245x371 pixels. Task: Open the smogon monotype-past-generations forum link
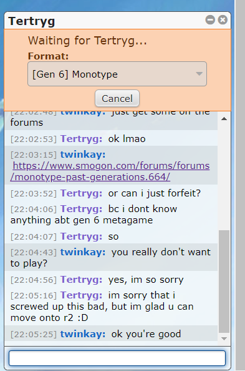[110, 171]
